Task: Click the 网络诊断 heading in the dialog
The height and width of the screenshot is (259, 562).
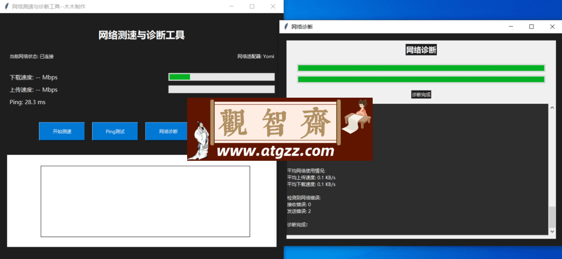Action: pyautogui.click(x=421, y=50)
